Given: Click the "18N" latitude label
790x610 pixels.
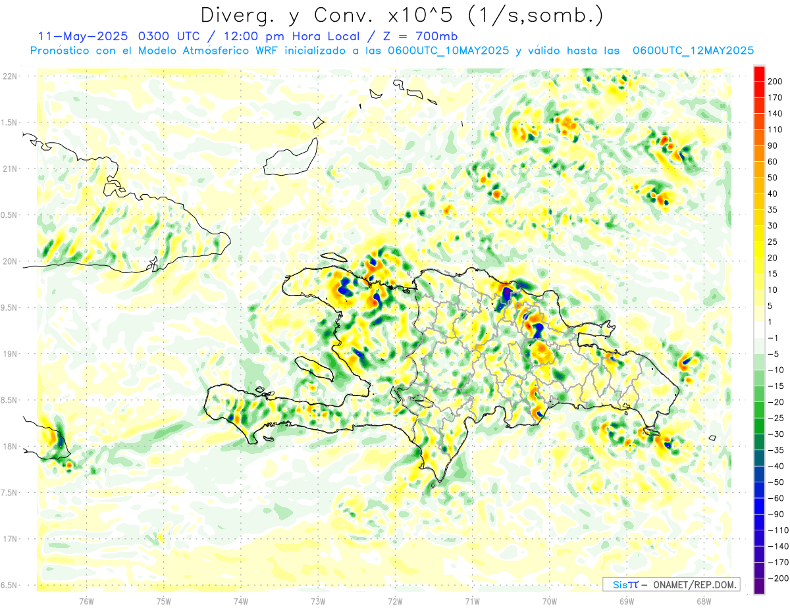Looking at the screenshot, I should [9, 446].
